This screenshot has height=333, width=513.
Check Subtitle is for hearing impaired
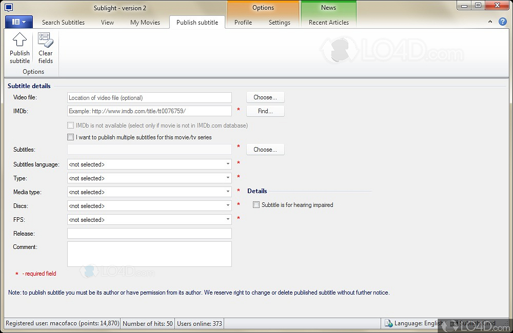256,205
